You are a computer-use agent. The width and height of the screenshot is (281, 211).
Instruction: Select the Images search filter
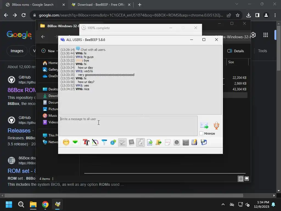point(17,51)
